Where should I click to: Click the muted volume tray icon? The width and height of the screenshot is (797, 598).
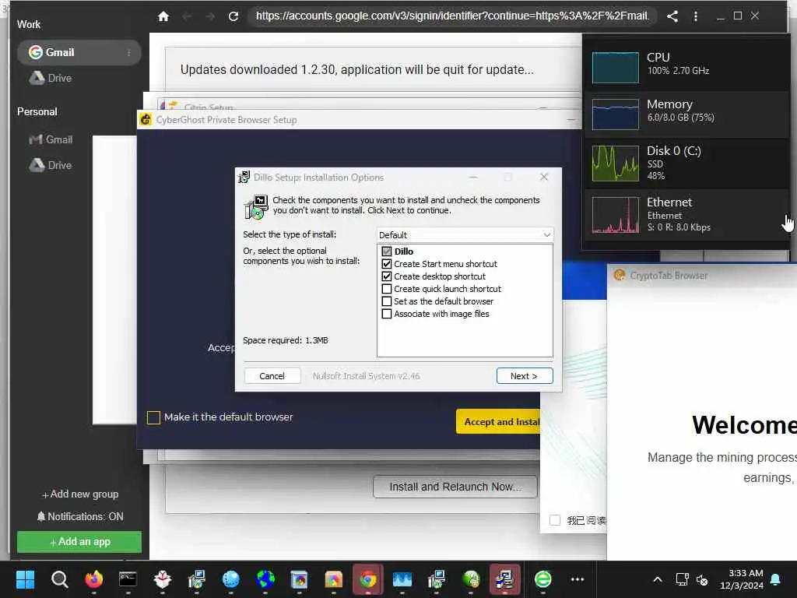click(x=702, y=579)
